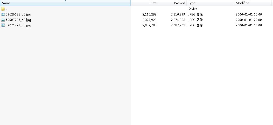Select the file name 59626688_p0.jpg
The width and height of the screenshot is (273, 125).
pos(18,14)
